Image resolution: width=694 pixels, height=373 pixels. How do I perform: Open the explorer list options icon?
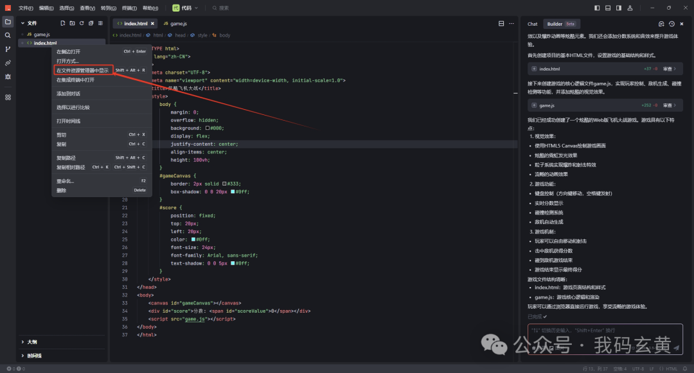pos(100,23)
